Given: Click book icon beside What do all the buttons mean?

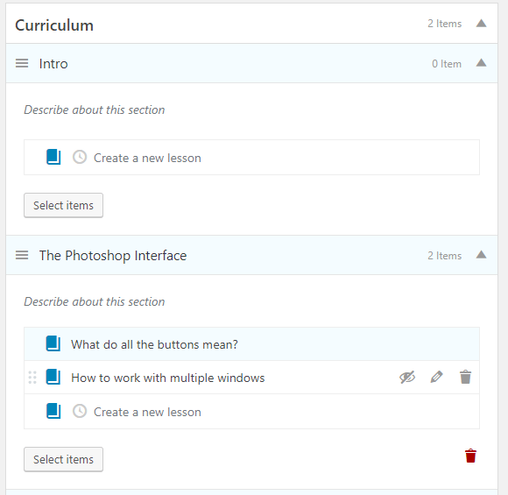Looking at the screenshot, I should coord(53,343).
